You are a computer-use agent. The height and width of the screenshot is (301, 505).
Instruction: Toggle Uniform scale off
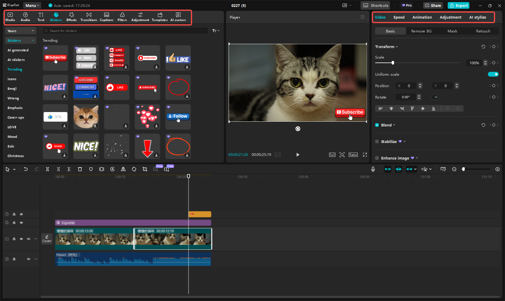point(493,74)
